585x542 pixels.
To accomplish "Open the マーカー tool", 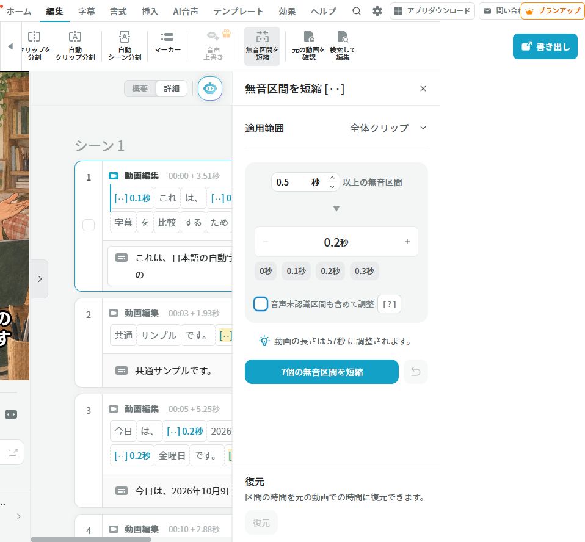I will tap(167, 43).
